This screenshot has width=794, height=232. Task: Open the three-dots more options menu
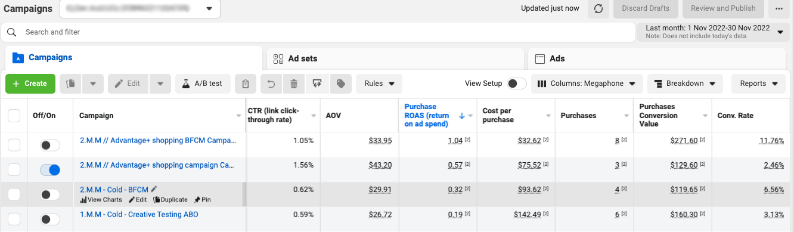tap(779, 8)
